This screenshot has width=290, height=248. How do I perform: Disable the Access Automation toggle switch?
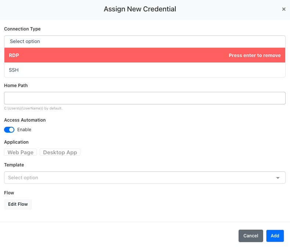[9, 130]
